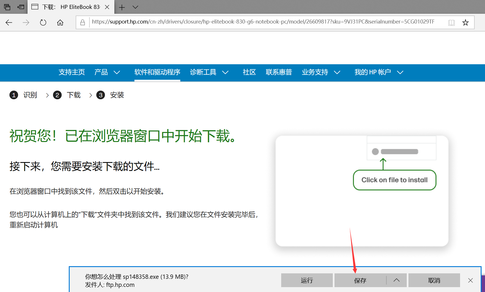Screen dimensions: 485x292
Task: Expand save options arrow next to 保存
Action: (x=396, y=280)
